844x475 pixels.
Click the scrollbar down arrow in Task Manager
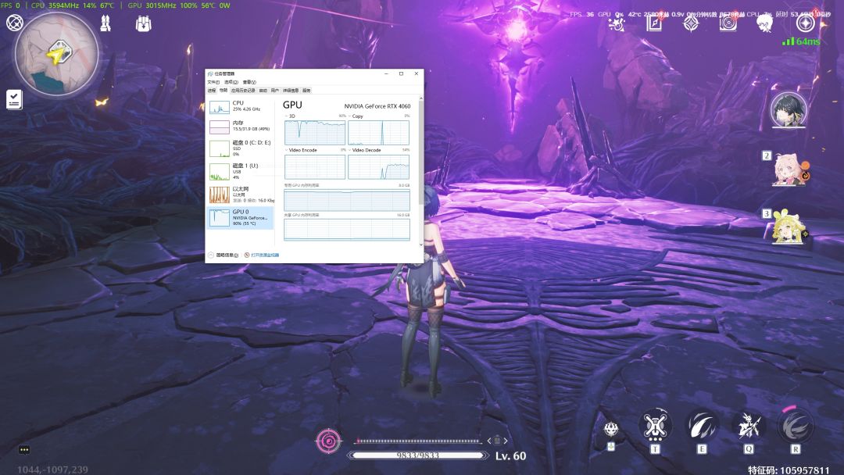tap(421, 245)
